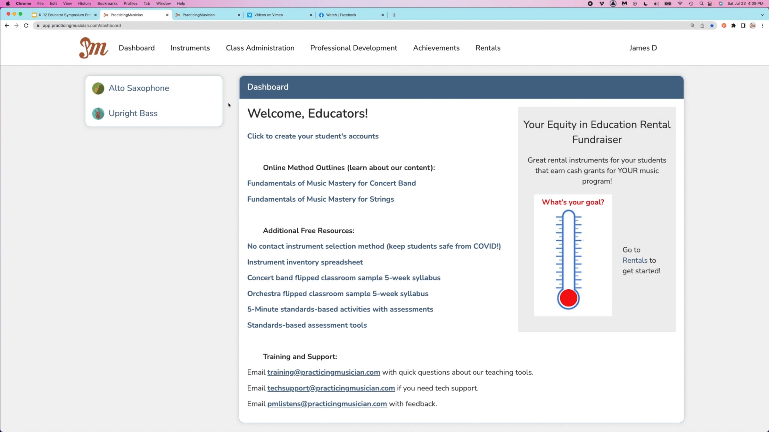Open Class Administration in the navigation bar
Screen dimensions: 769x432
coord(260,48)
